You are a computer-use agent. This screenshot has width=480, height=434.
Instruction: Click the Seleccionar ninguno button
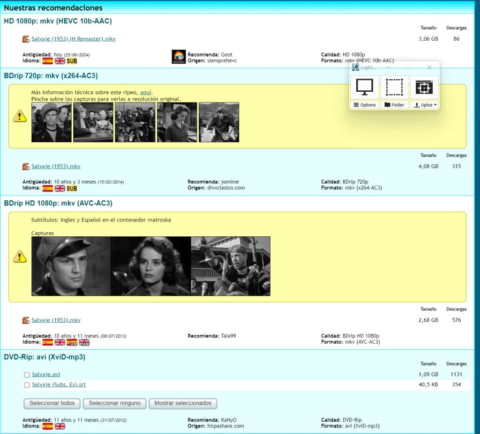point(114,404)
